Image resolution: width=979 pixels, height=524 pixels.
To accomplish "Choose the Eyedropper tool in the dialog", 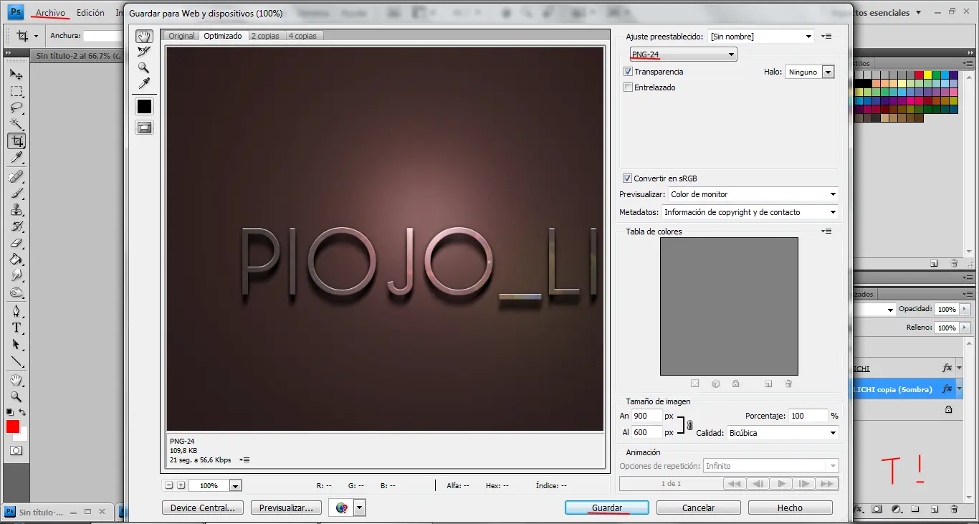I will coord(144,85).
